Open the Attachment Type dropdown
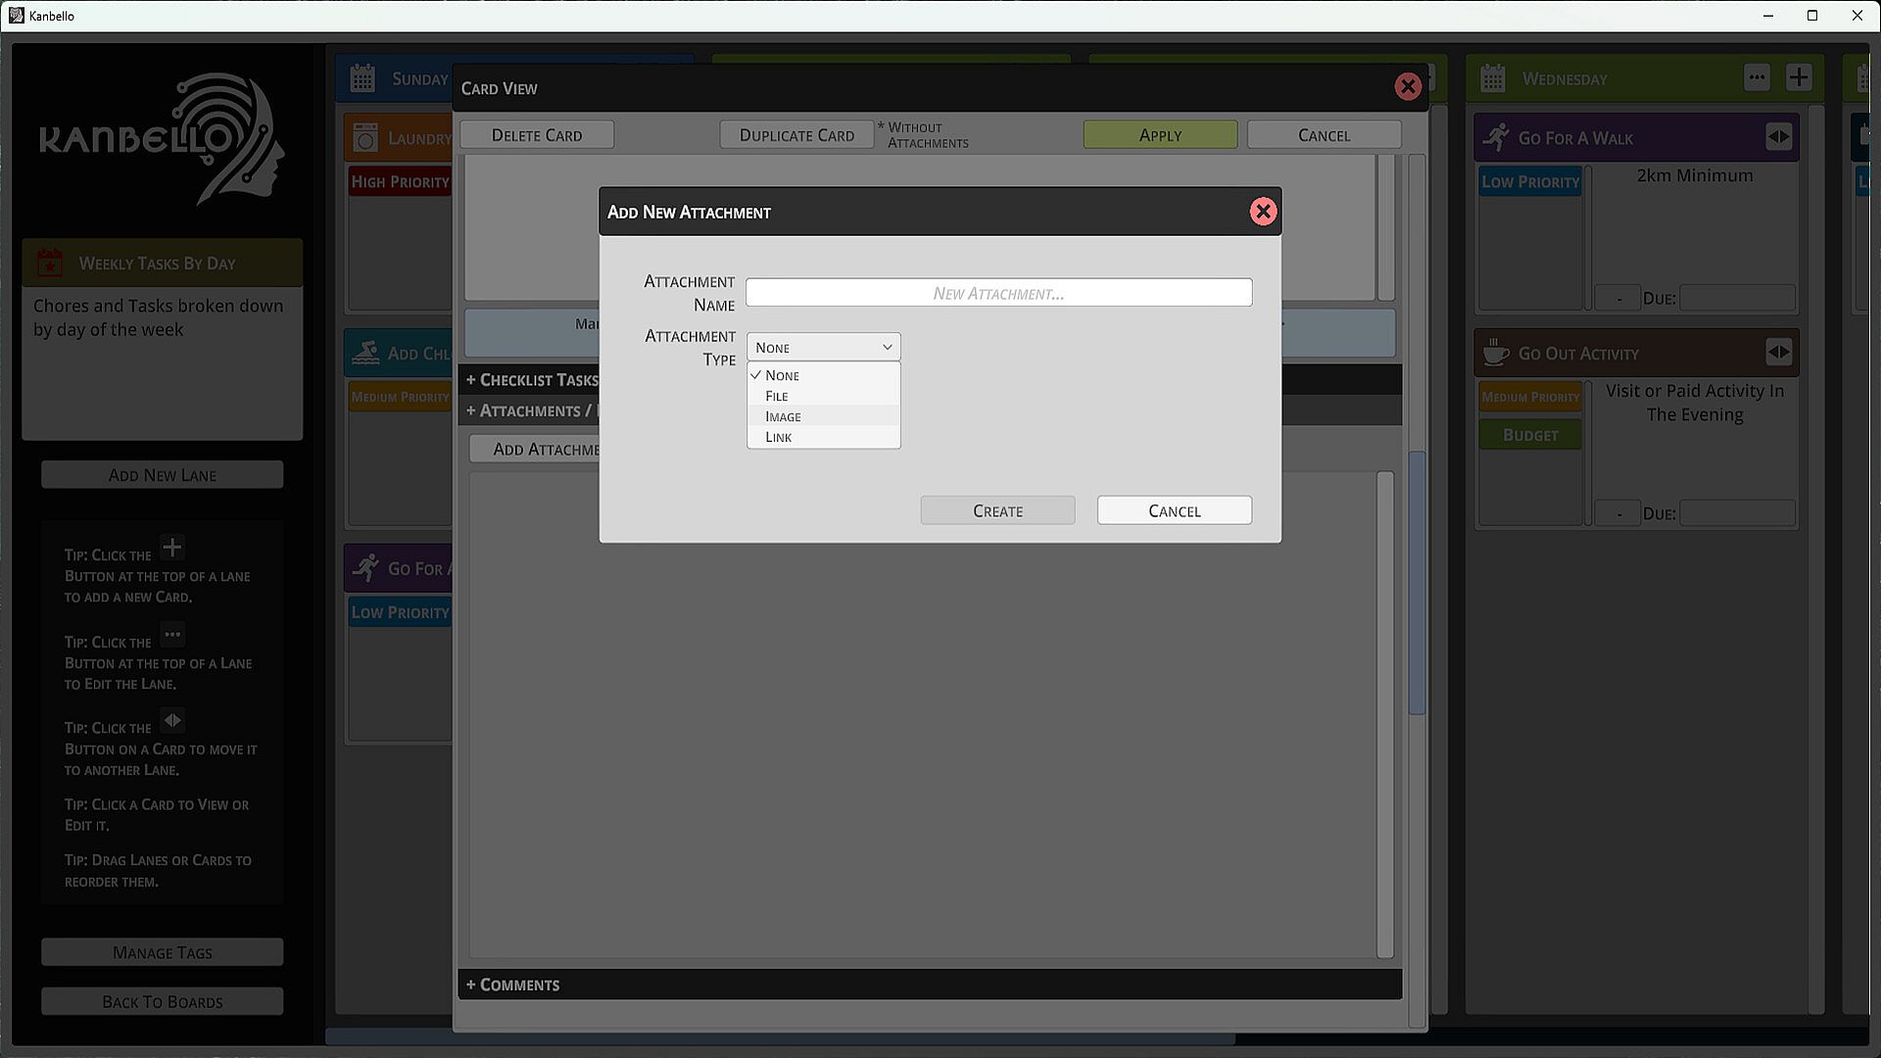 pyautogui.click(x=823, y=347)
